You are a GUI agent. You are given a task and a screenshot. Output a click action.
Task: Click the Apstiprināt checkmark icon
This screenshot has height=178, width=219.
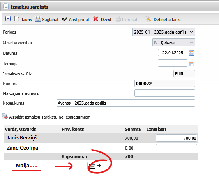tap(65, 19)
